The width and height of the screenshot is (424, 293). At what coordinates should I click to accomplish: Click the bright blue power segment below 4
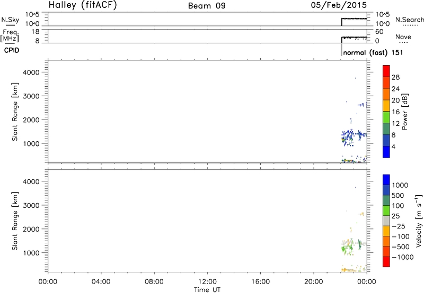[x=386, y=152]
